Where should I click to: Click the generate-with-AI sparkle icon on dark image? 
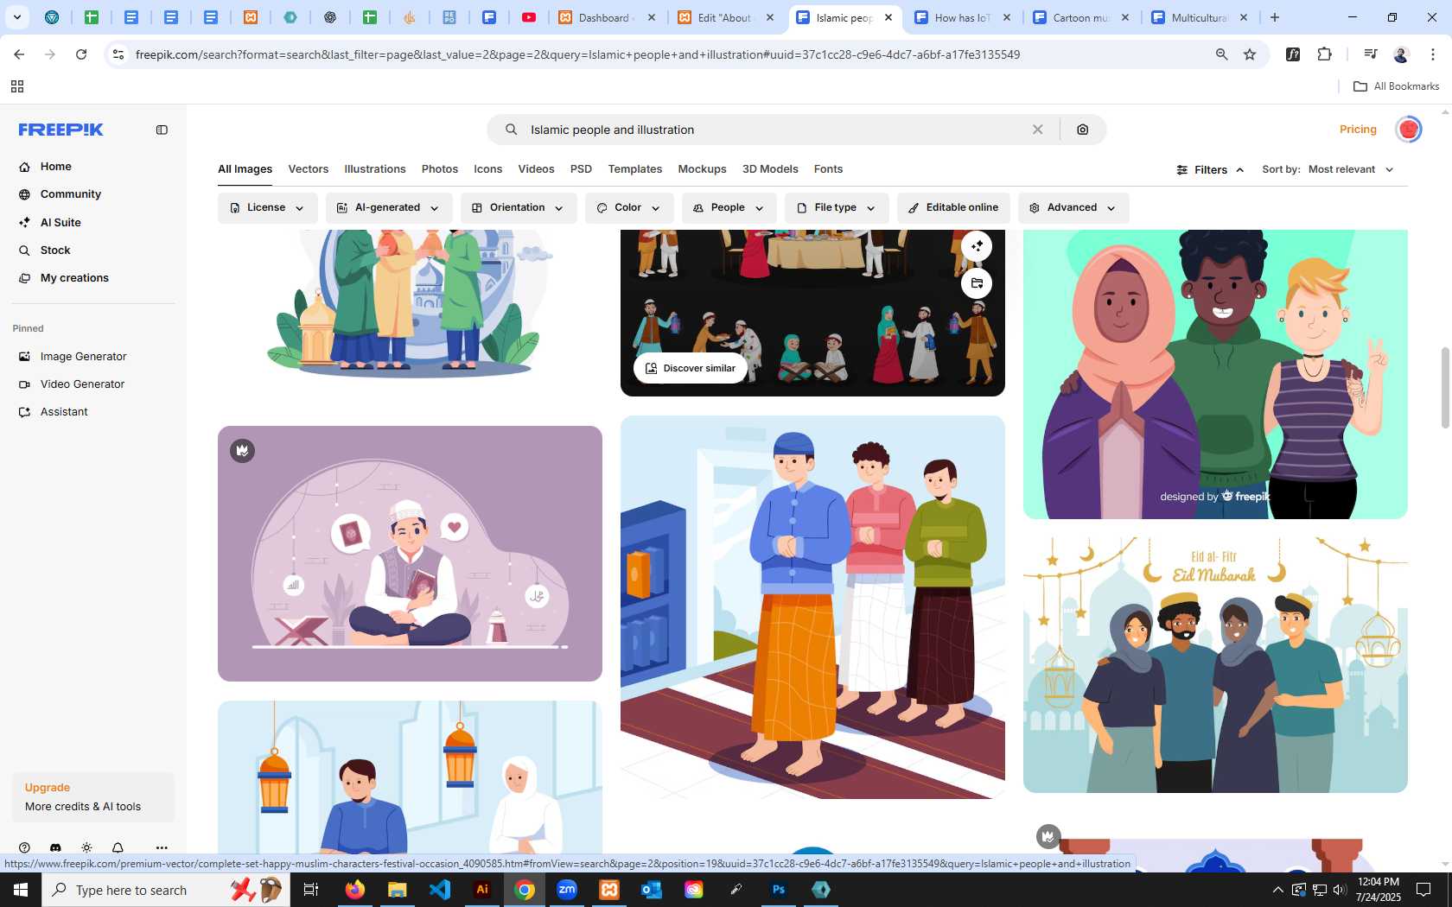[x=977, y=246]
